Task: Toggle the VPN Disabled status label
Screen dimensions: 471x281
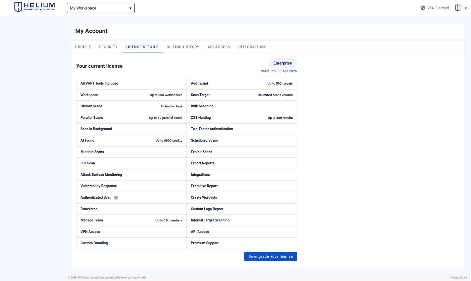Action: point(438,8)
